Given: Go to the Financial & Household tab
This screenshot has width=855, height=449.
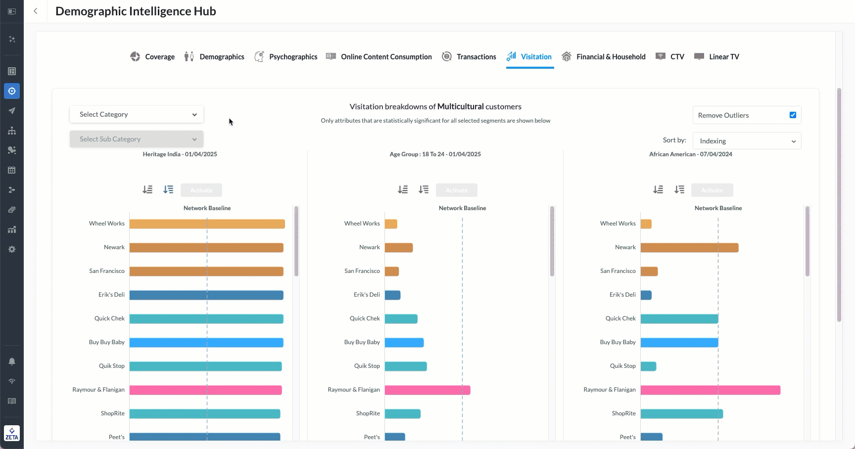Looking at the screenshot, I should coord(604,57).
